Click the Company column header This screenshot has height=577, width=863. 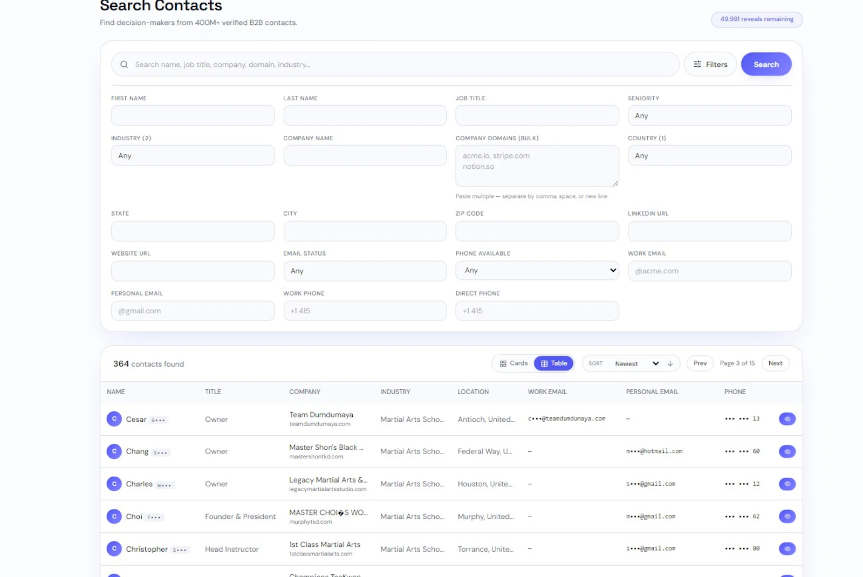[305, 392]
